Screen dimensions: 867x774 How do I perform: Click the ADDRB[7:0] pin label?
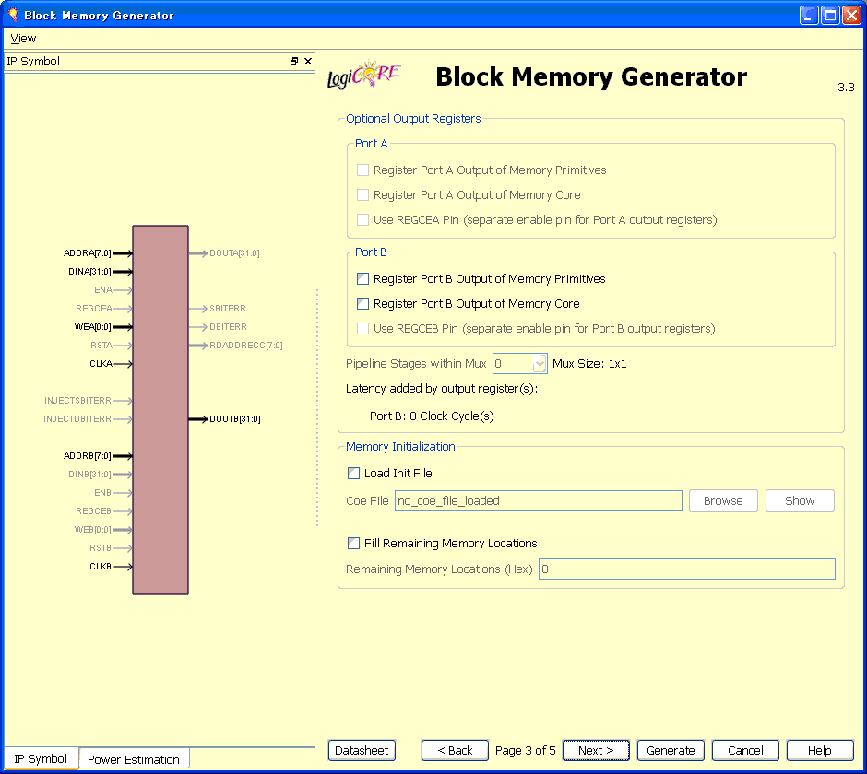click(88, 456)
